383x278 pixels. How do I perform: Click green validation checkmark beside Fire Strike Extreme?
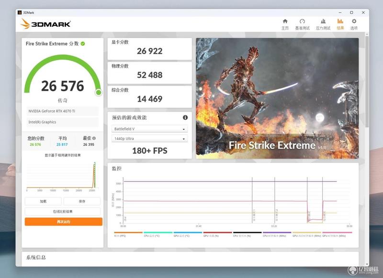(83, 43)
